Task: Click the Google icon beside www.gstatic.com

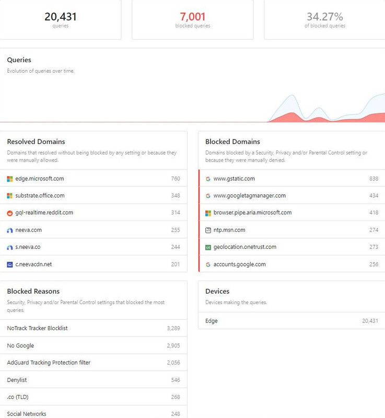Action: 208,179
